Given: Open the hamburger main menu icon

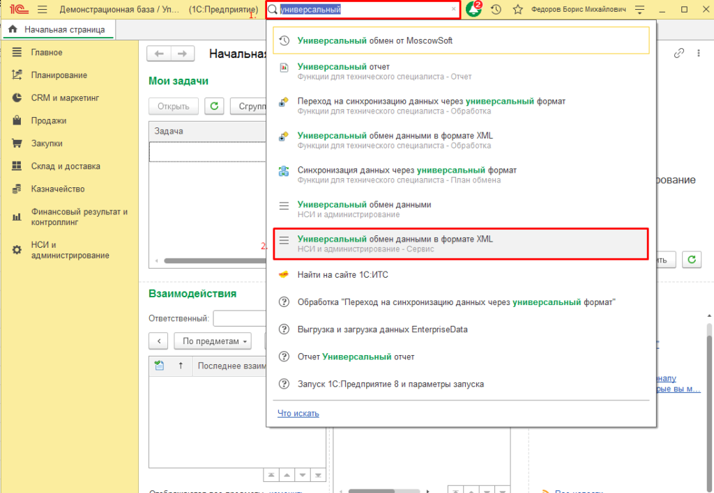Looking at the screenshot, I should (x=43, y=9).
